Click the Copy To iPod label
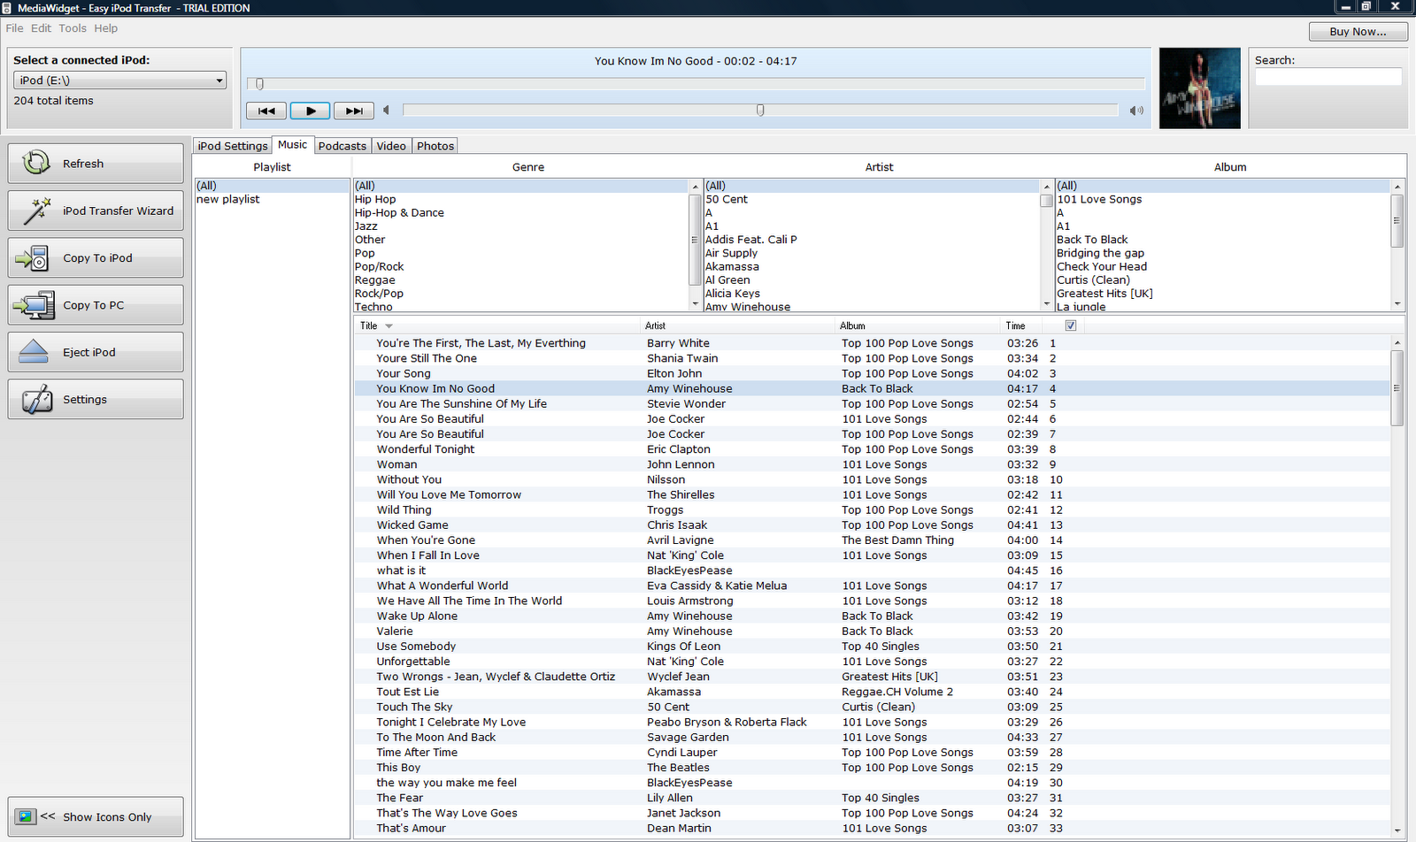 [97, 258]
